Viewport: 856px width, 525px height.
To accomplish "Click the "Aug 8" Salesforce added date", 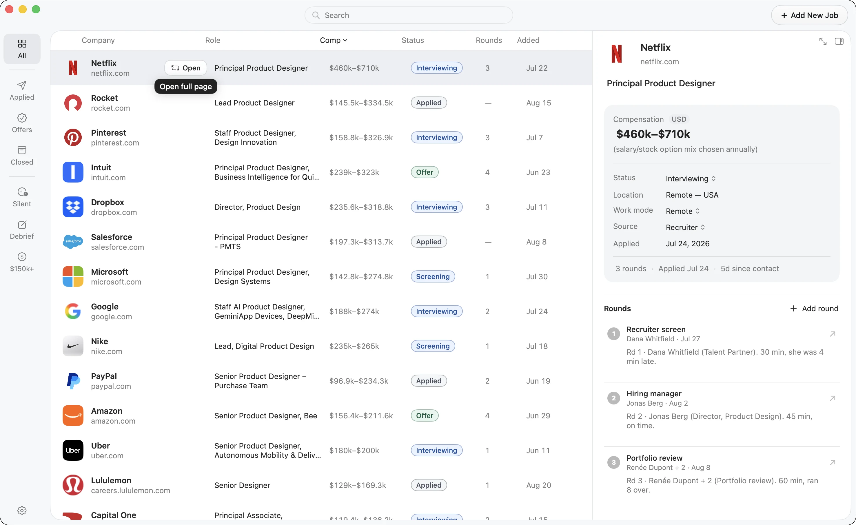I will [x=536, y=242].
